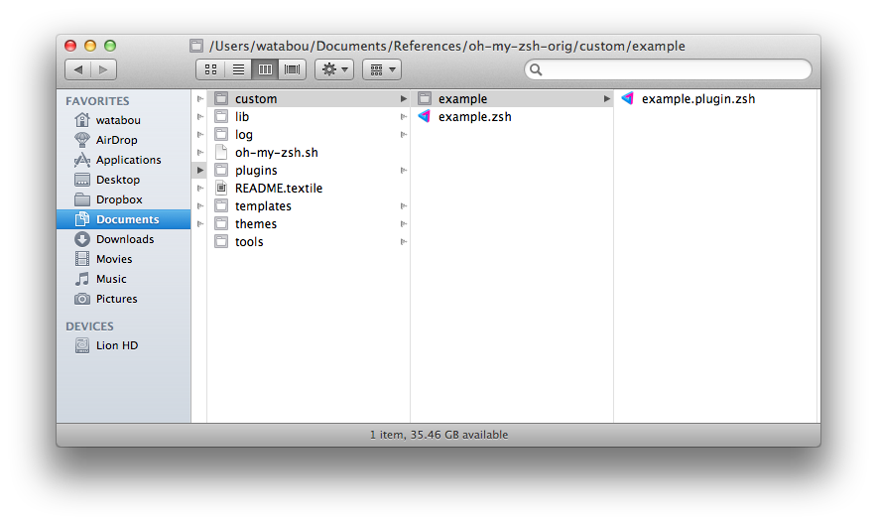Click the README.textile file icon
The width and height of the screenshot is (877, 525).
point(221,188)
